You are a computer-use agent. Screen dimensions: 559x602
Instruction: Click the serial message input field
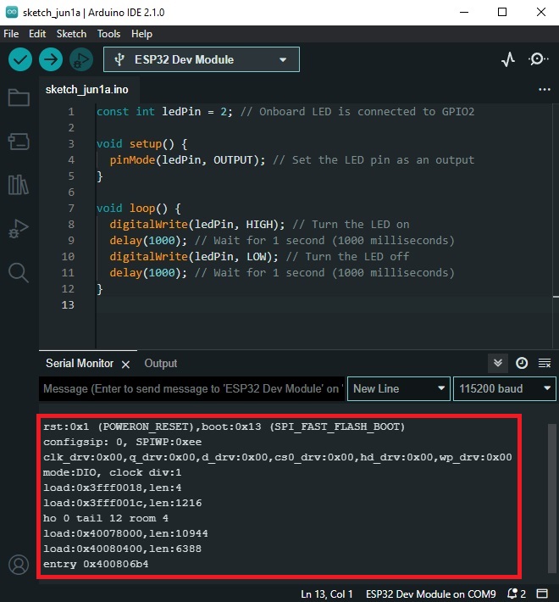pyautogui.click(x=191, y=388)
